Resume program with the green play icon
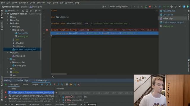The width and height of the screenshot is (190, 106). click(5, 85)
